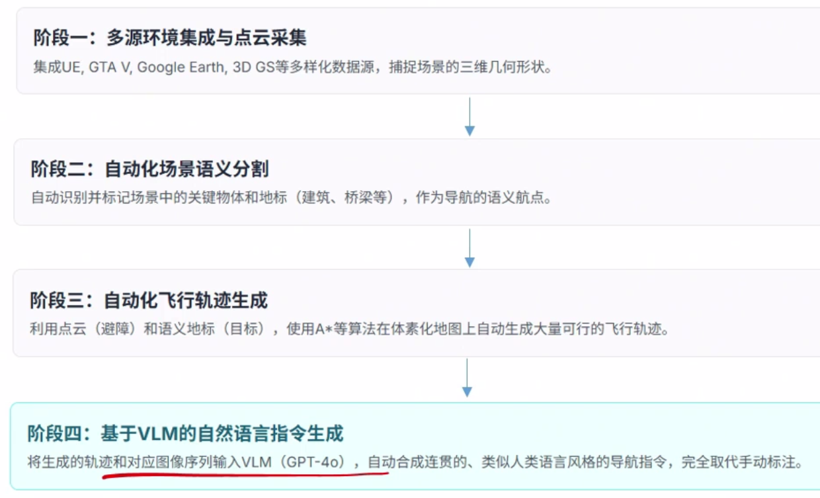820x498 pixels.
Task: Click the arrow between 阶段二 and 阶段三
Action: pyautogui.click(x=469, y=248)
